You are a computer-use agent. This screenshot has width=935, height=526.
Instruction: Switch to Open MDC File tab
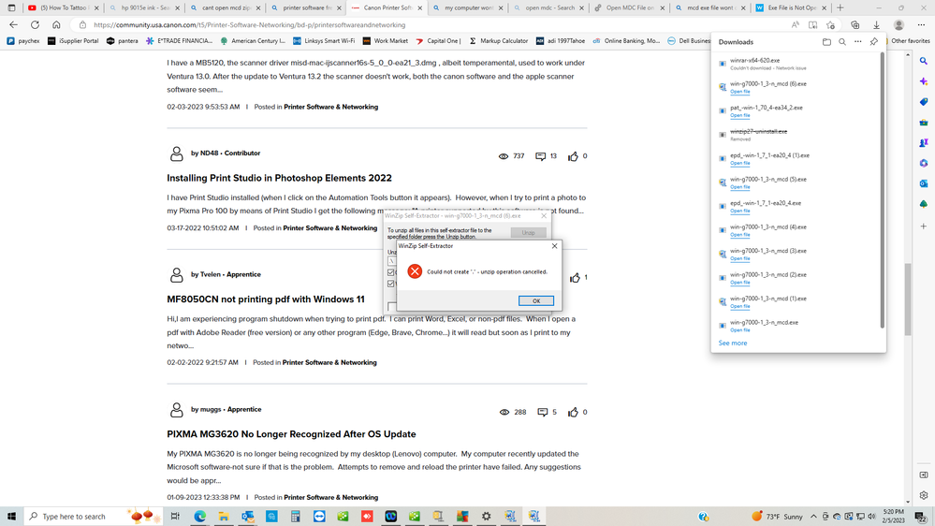click(x=629, y=7)
